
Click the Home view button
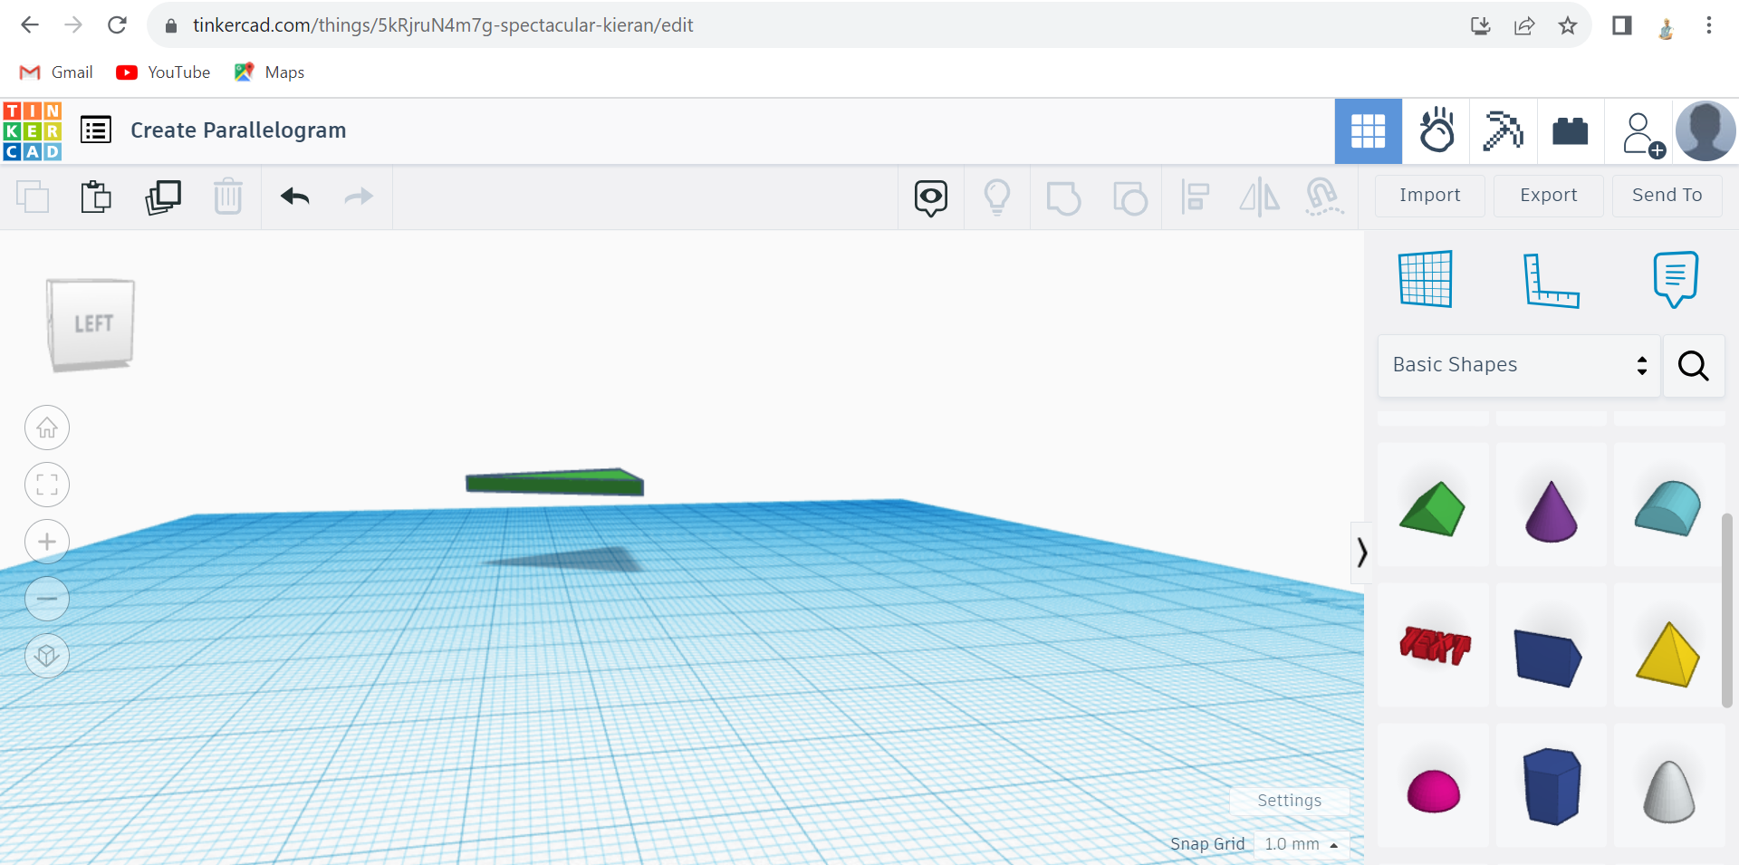[47, 428]
